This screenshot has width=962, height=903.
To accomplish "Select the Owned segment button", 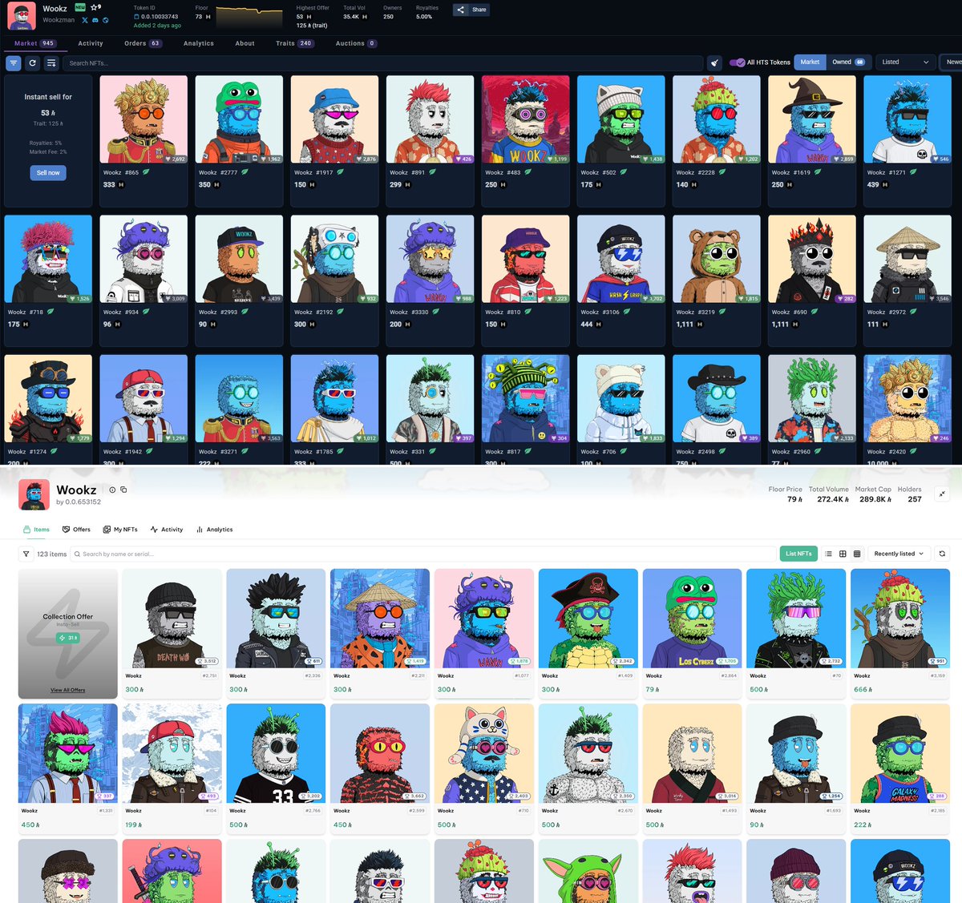I will pos(848,62).
